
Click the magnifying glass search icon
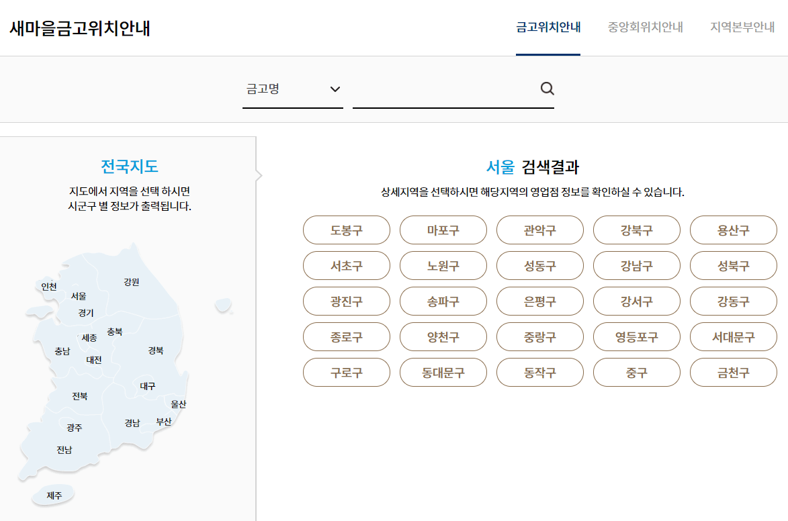(547, 89)
